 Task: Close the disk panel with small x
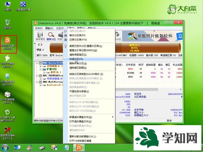click(x=35, y=44)
